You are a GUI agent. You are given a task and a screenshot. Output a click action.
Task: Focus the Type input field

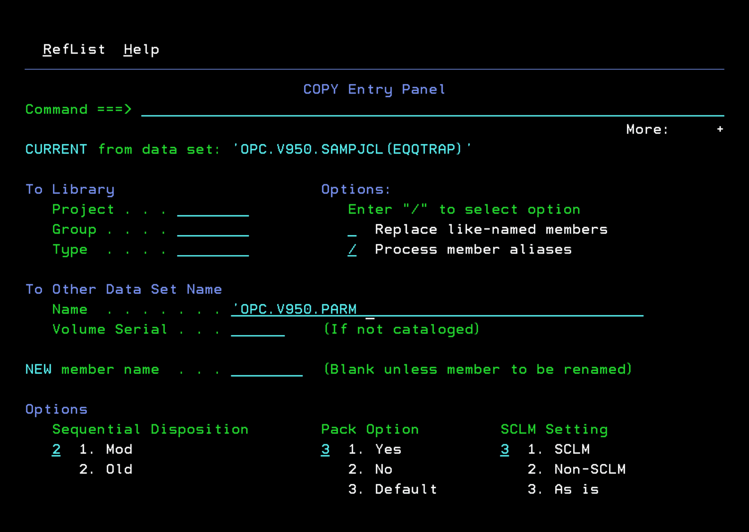point(213,250)
